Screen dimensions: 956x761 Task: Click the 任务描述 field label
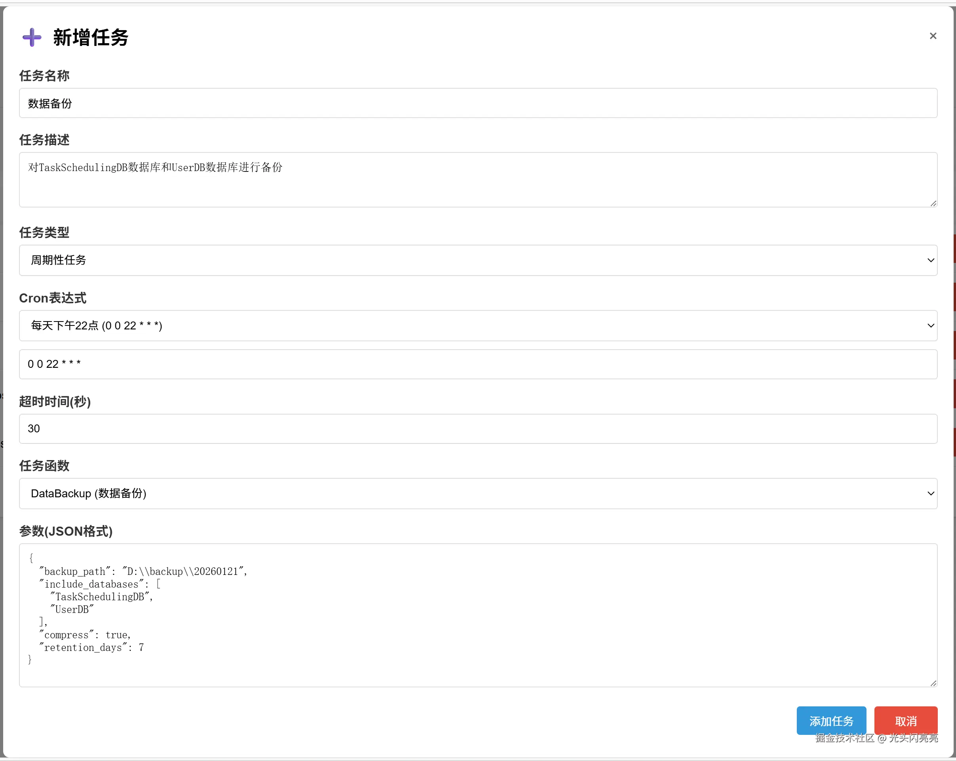[x=44, y=140]
